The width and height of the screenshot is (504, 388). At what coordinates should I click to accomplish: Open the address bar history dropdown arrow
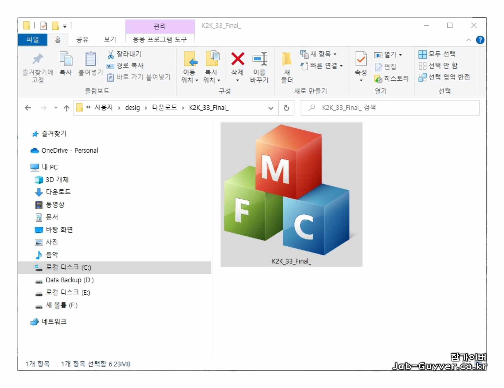(271, 108)
